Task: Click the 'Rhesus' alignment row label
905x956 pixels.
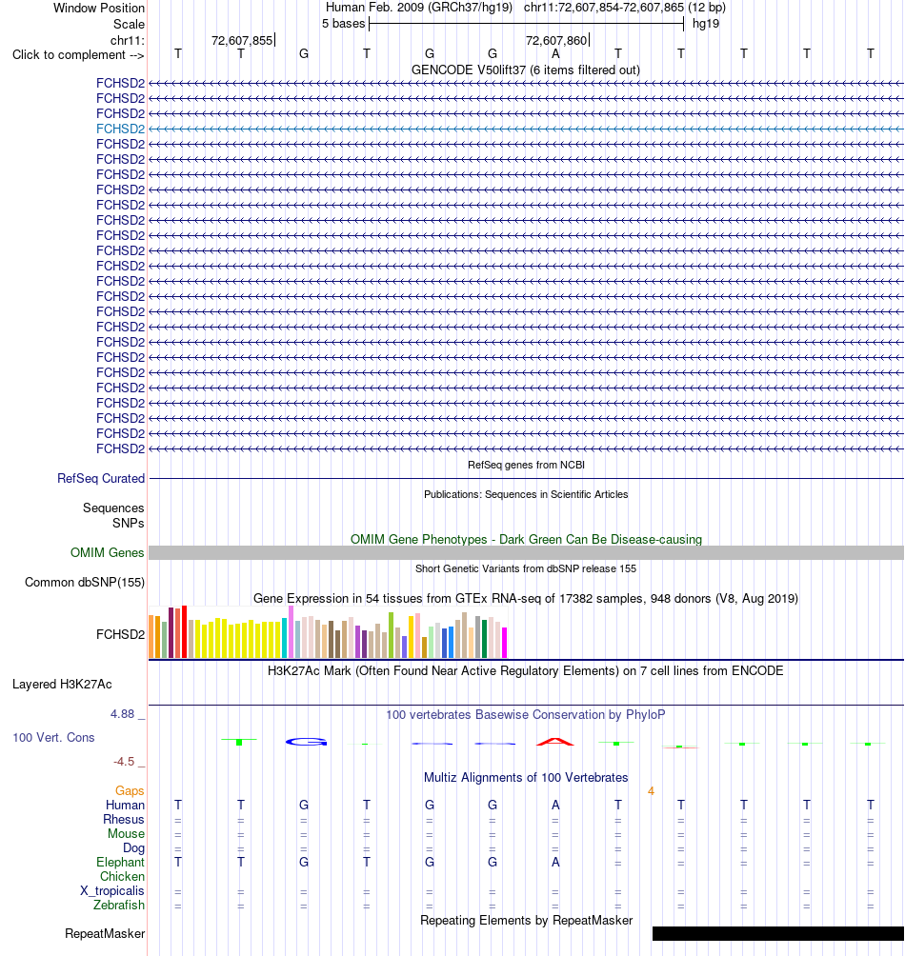Action: coord(124,820)
